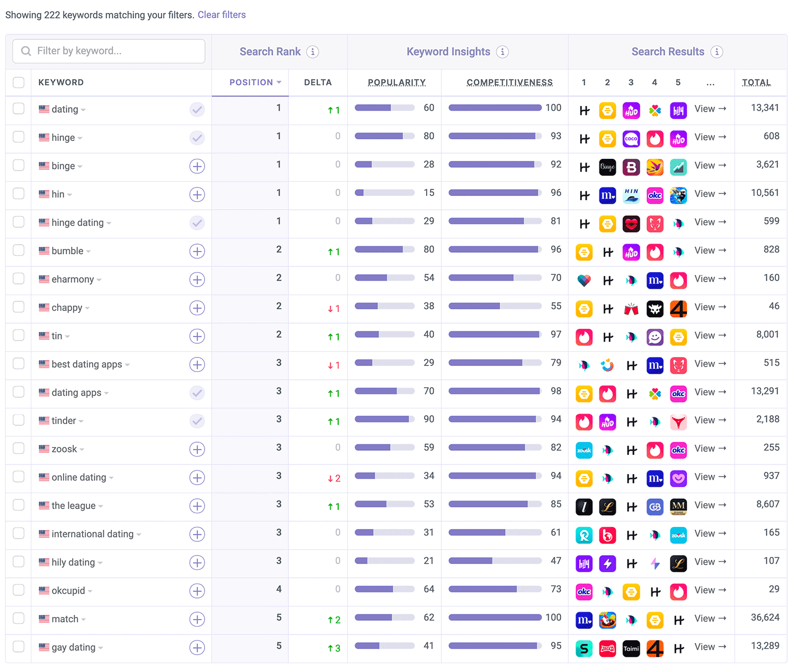Click the tracked checkmark icon for dating
The image size is (795, 671).
197,110
